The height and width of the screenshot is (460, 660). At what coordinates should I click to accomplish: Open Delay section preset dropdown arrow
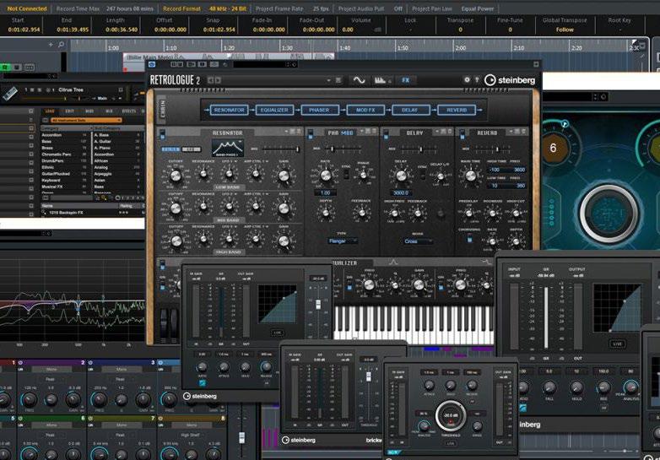[436, 133]
